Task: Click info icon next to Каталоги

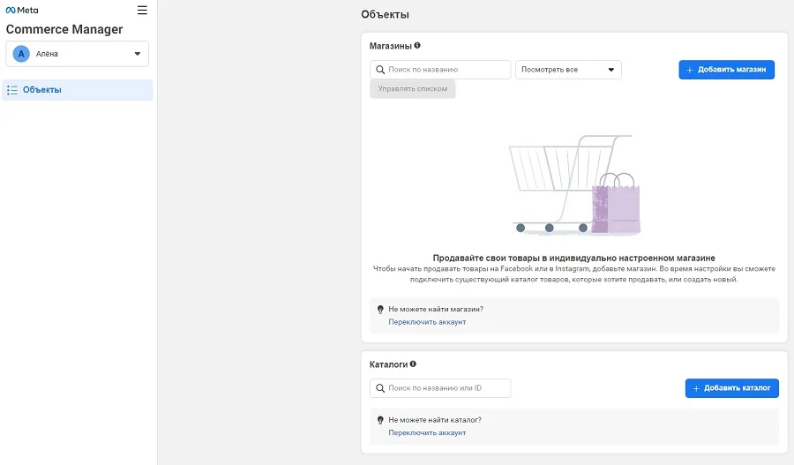Action: [x=413, y=364]
